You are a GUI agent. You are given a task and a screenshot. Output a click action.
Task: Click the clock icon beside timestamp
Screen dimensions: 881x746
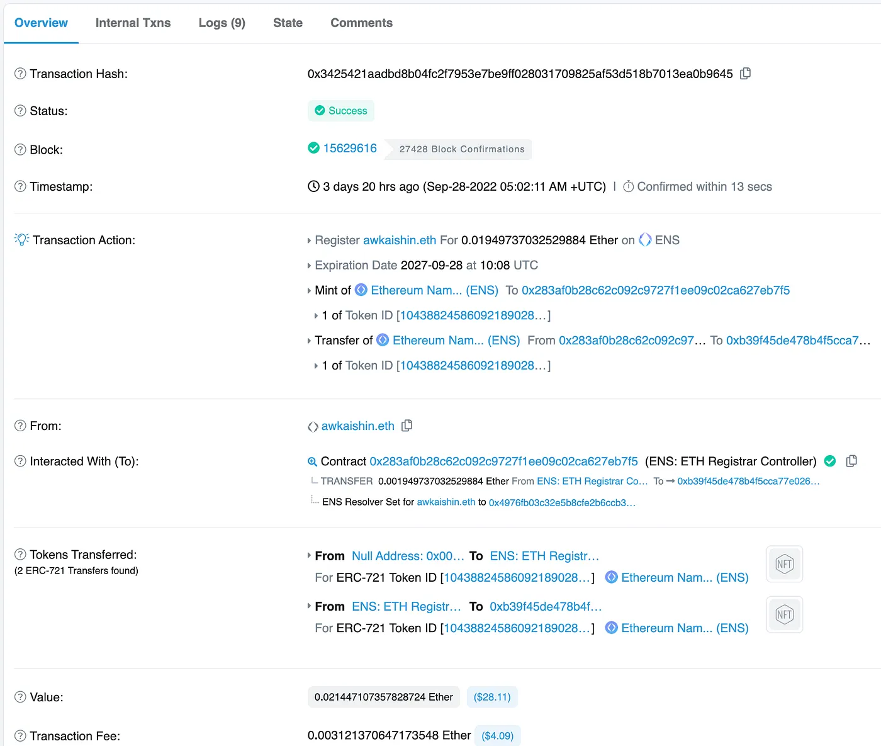point(313,186)
